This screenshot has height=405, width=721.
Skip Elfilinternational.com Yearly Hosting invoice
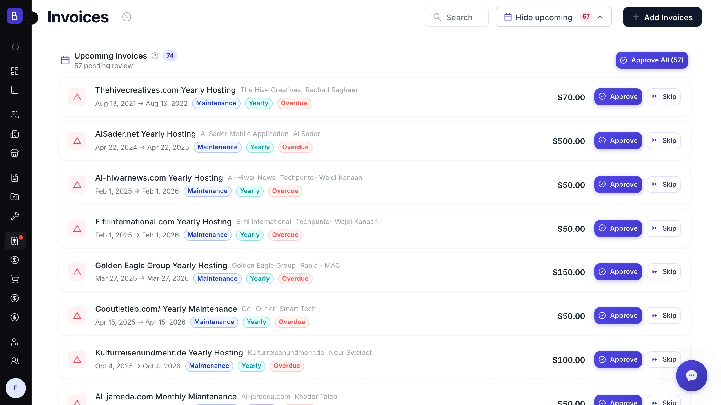point(664,228)
